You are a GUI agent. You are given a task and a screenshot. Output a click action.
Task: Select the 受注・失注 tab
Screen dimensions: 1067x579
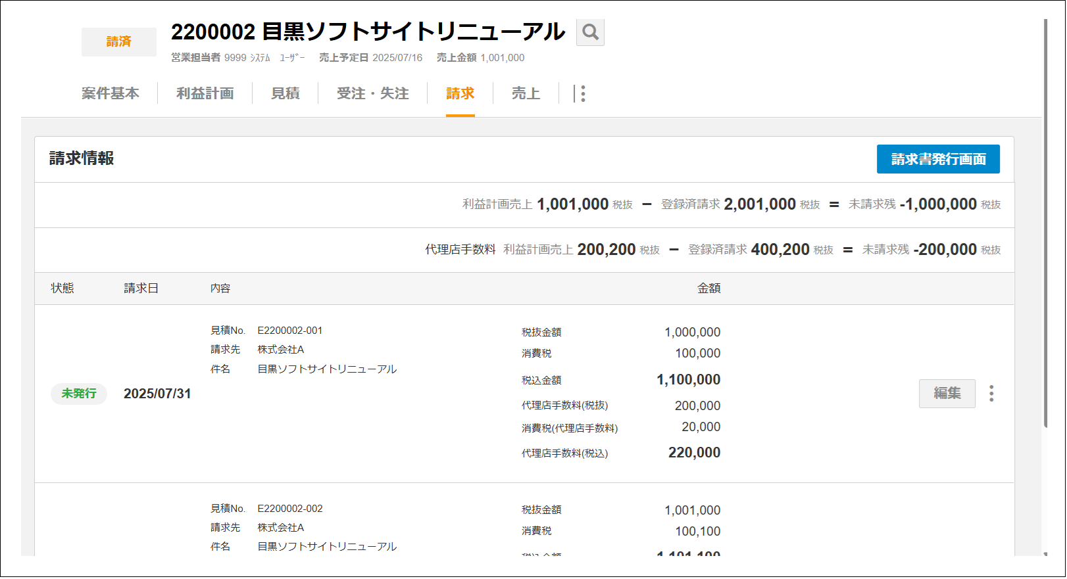point(372,94)
